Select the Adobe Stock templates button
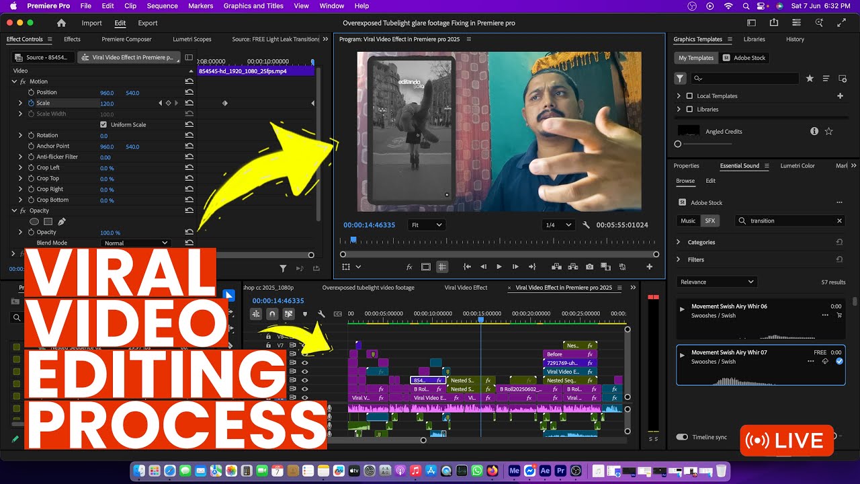 tap(744, 58)
